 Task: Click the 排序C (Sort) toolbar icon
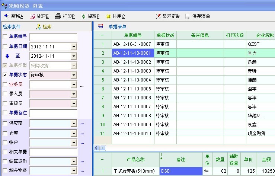click(108, 16)
